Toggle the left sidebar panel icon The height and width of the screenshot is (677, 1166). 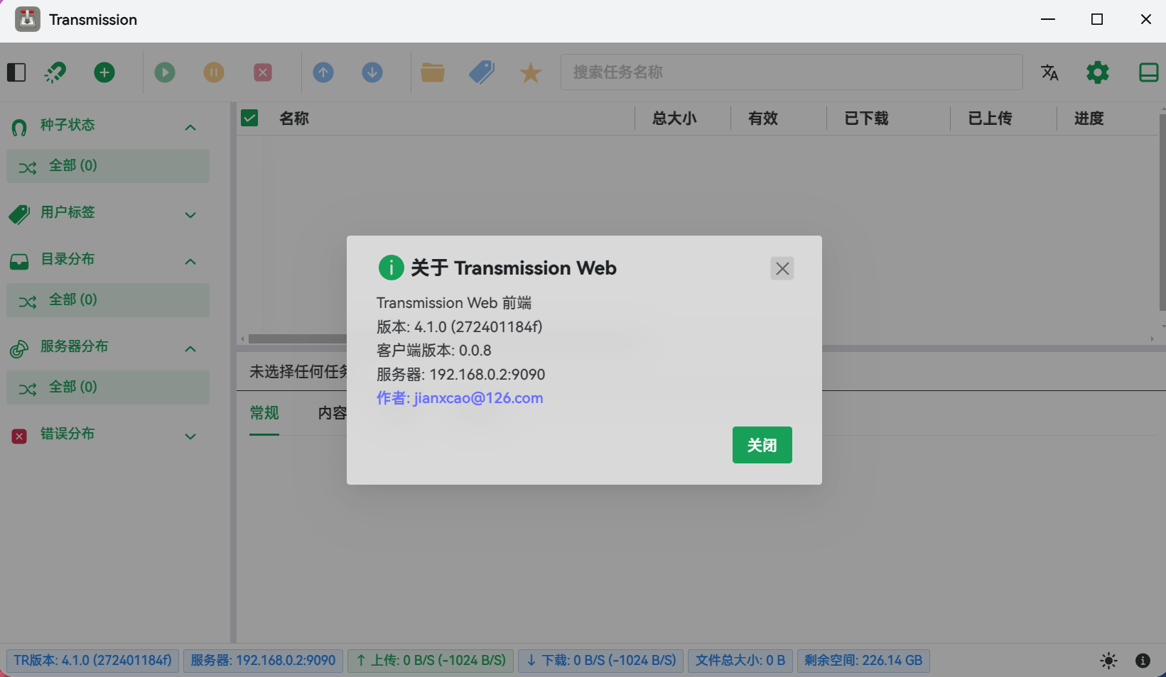tap(16, 72)
